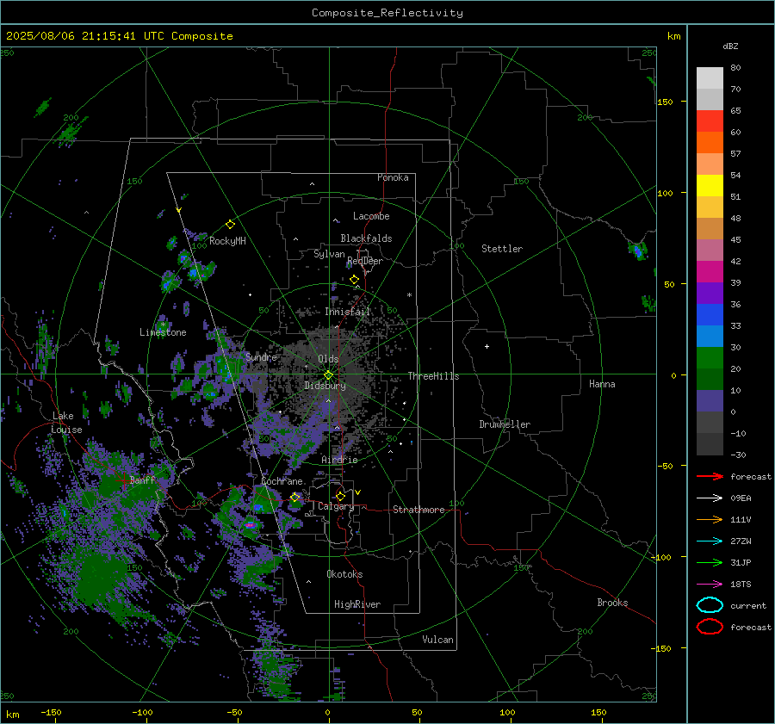Click the Hanna city label
The height and width of the screenshot is (724, 775).
pos(602,384)
